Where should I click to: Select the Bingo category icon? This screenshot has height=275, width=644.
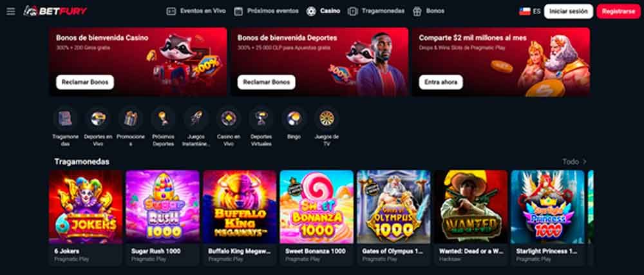pos(294,119)
